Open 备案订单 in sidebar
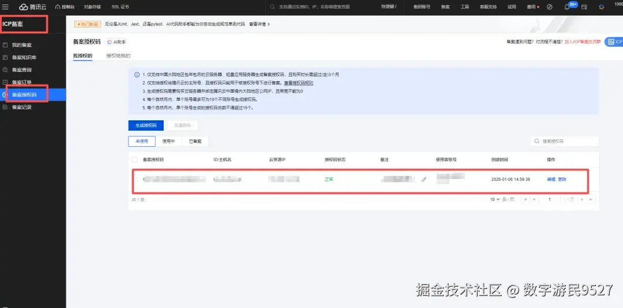 coord(22,82)
